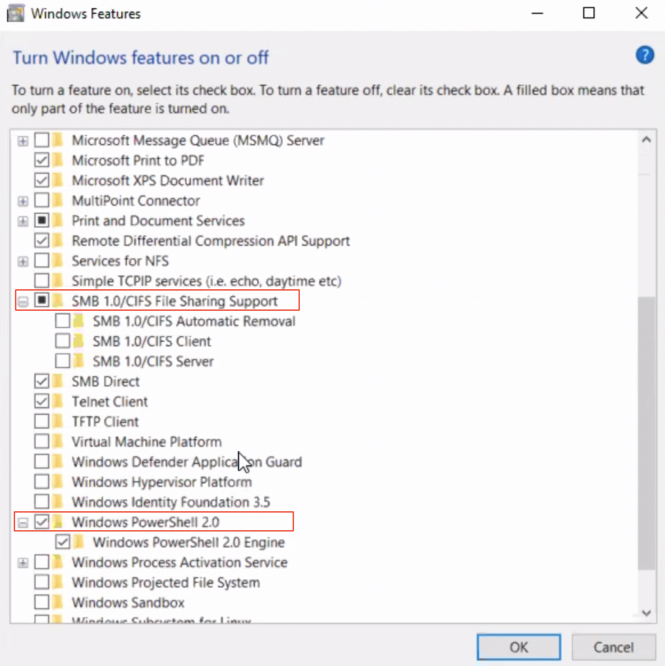Enable the SMB 1.0/CIFS Server checkbox
This screenshot has height=666, width=665.
[63, 360]
